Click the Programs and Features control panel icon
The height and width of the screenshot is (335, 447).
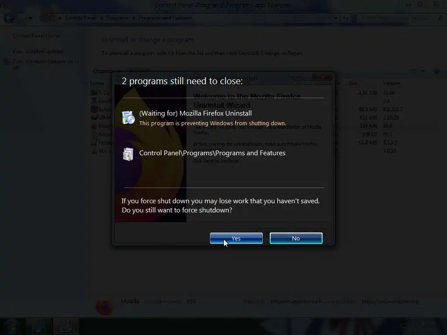point(128,154)
